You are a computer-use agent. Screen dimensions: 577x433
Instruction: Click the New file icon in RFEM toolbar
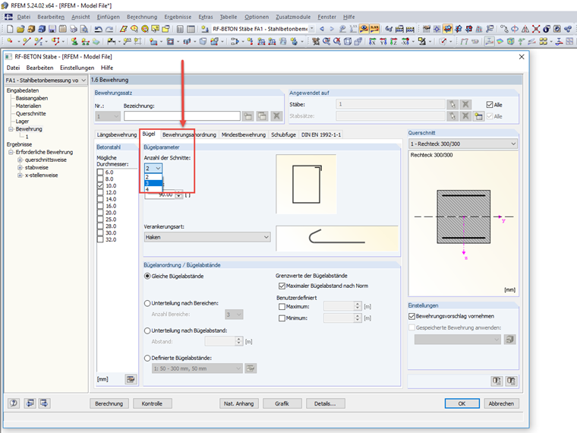[x=10, y=29]
